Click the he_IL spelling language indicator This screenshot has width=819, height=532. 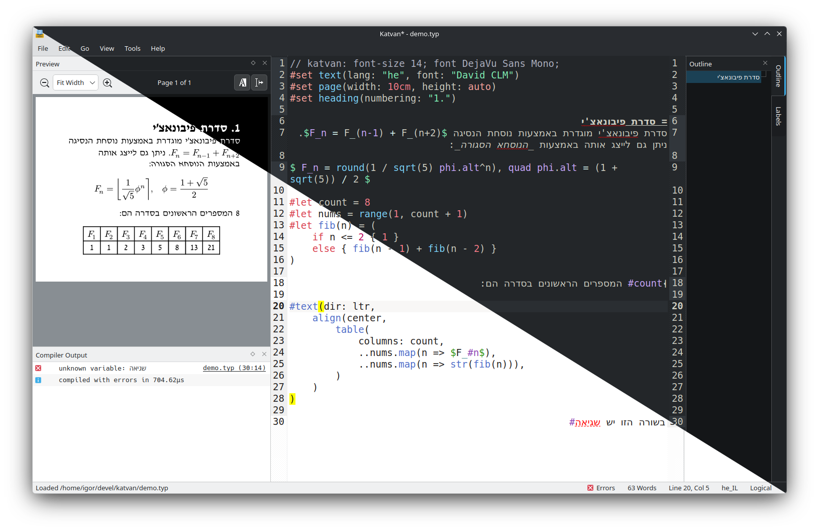click(730, 488)
